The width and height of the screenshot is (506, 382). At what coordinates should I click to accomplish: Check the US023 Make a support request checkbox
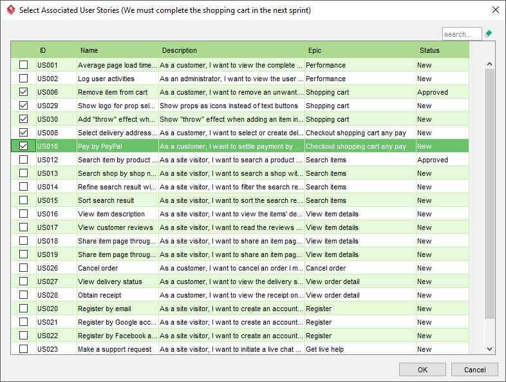click(x=23, y=349)
